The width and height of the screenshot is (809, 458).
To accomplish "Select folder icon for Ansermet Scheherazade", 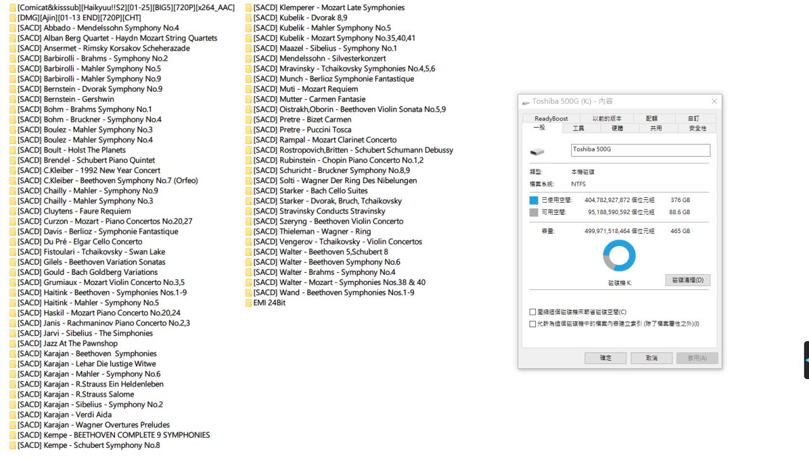I will click(x=13, y=48).
